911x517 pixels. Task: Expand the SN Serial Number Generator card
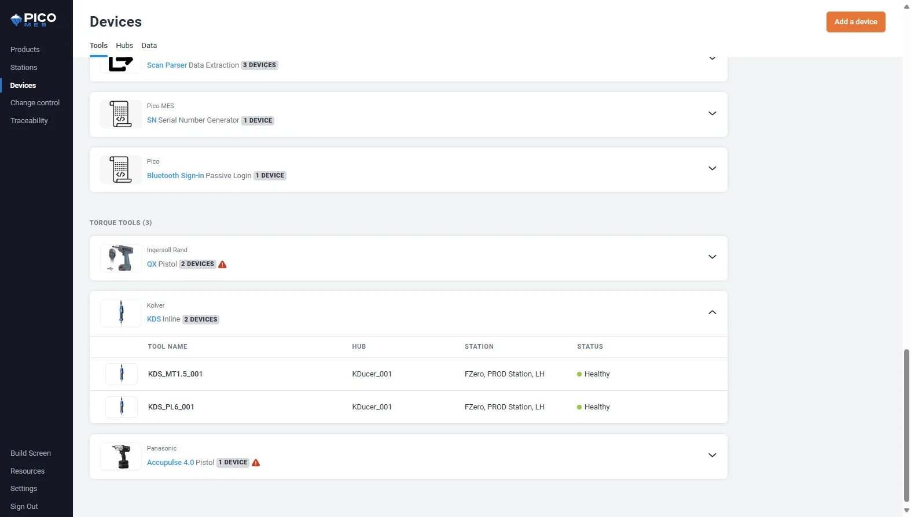712,113
